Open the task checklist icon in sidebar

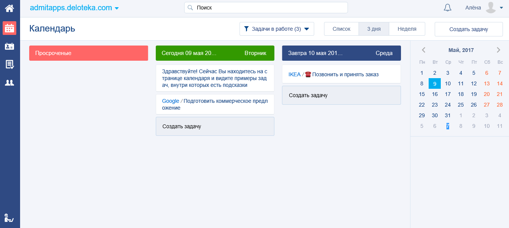point(9,64)
